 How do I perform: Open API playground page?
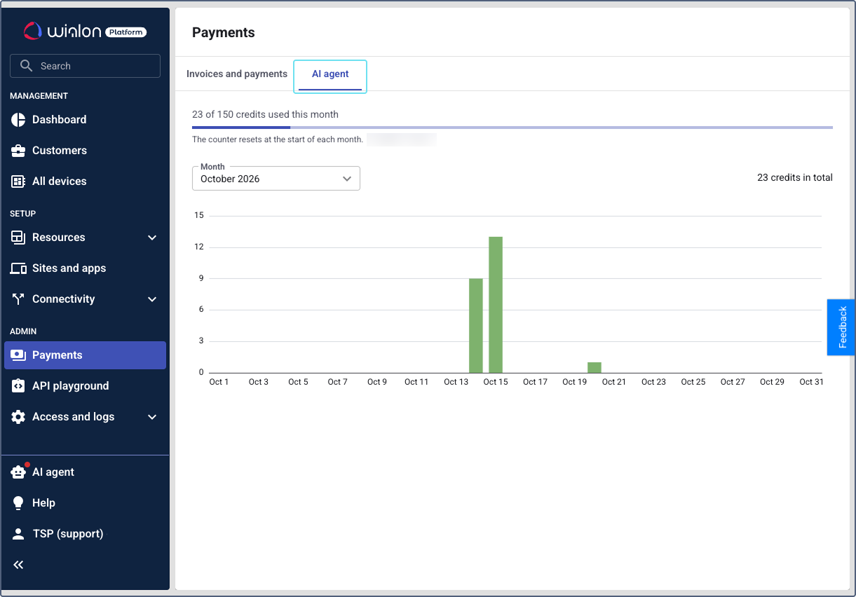tap(85, 386)
